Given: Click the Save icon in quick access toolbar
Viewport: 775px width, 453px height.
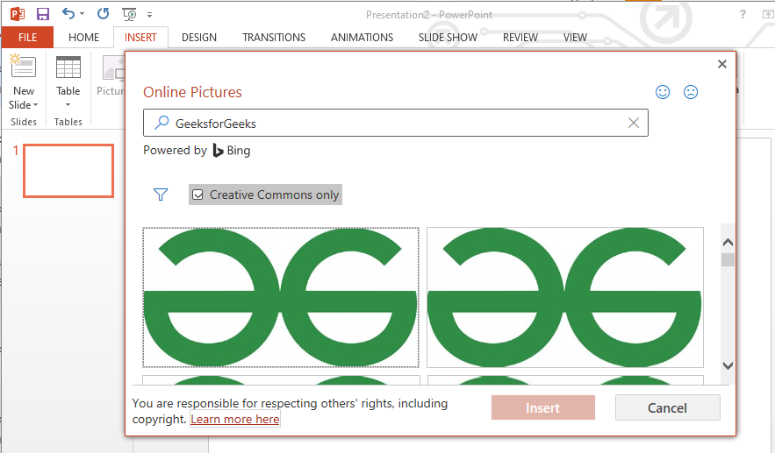Looking at the screenshot, I should [x=42, y=14].
